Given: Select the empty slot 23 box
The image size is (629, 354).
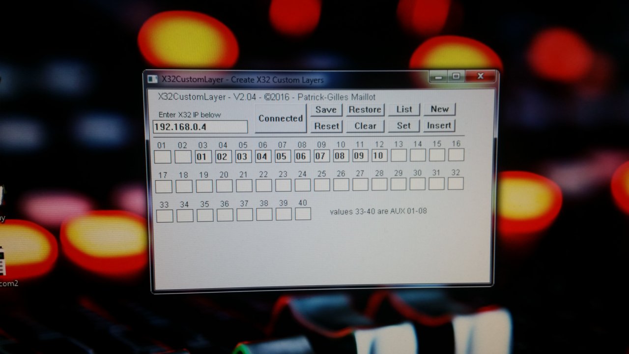Looking at the screenshot, I should [x=283, y=185].
